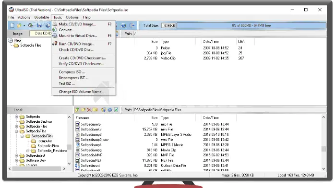
Task: Click the burning disc icon beside Burn CD/DVD Image
Action: [x=55, y=44]
